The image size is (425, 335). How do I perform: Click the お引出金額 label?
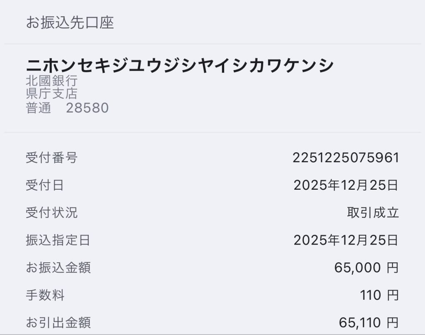[x=58, y=323]
